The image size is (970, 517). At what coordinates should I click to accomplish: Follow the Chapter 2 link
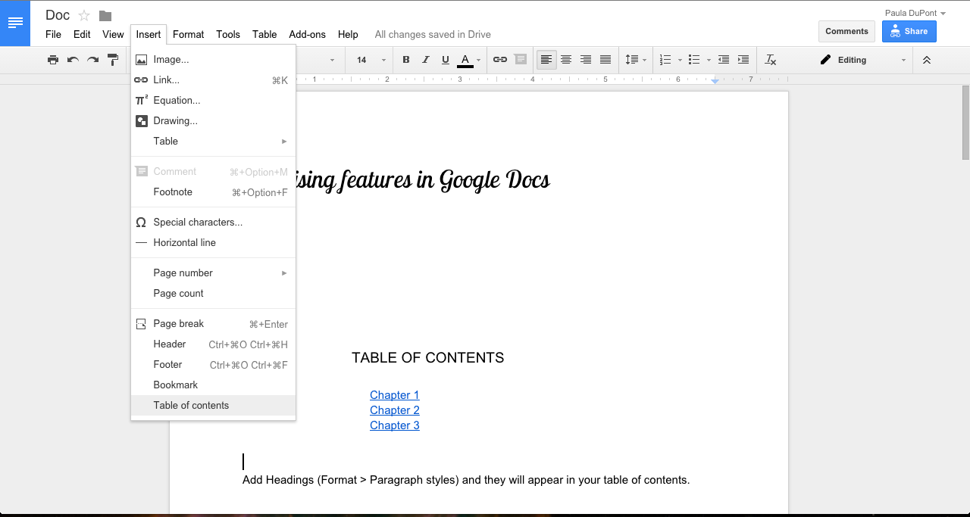(394, 410)
